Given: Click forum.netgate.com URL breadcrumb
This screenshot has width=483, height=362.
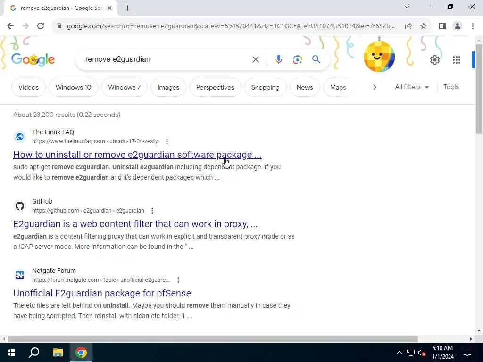Looking at the screenshot, I should 101,280.
